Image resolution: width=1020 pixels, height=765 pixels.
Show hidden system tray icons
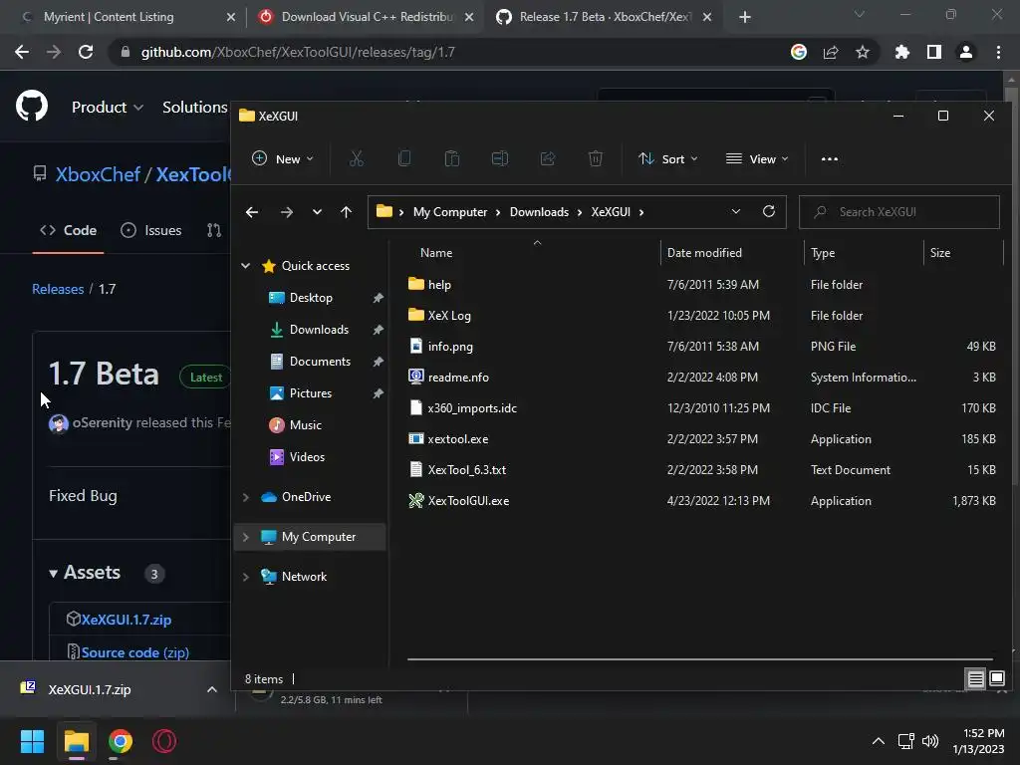click(879, 741)
